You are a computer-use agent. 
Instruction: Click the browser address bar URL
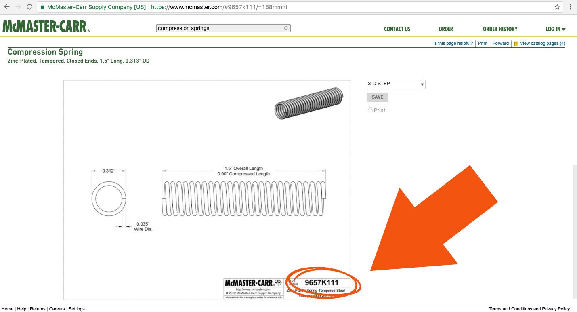(219, 7)
